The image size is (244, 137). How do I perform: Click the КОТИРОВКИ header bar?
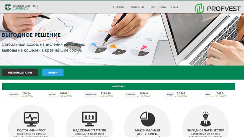(118, 86)
